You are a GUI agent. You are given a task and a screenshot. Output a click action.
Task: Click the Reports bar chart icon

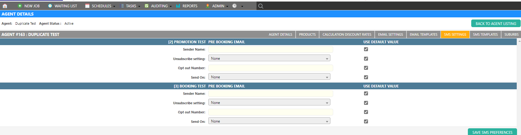(x=178, y=6)
